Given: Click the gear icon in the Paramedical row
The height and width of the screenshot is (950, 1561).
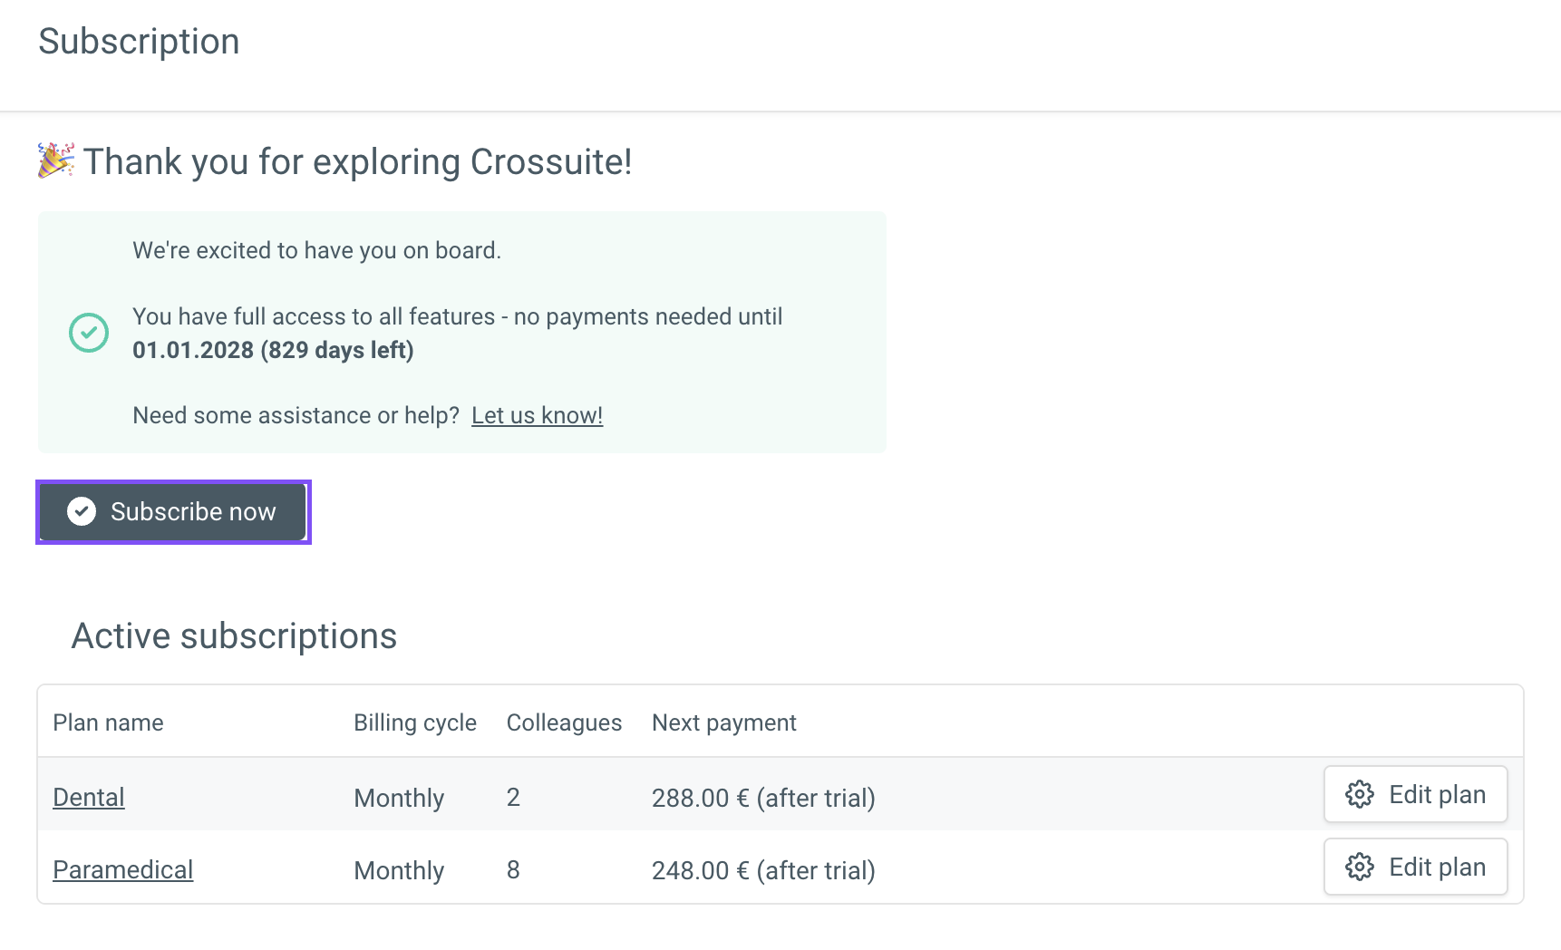Looking at the screenshot, I should (1359, 868).
